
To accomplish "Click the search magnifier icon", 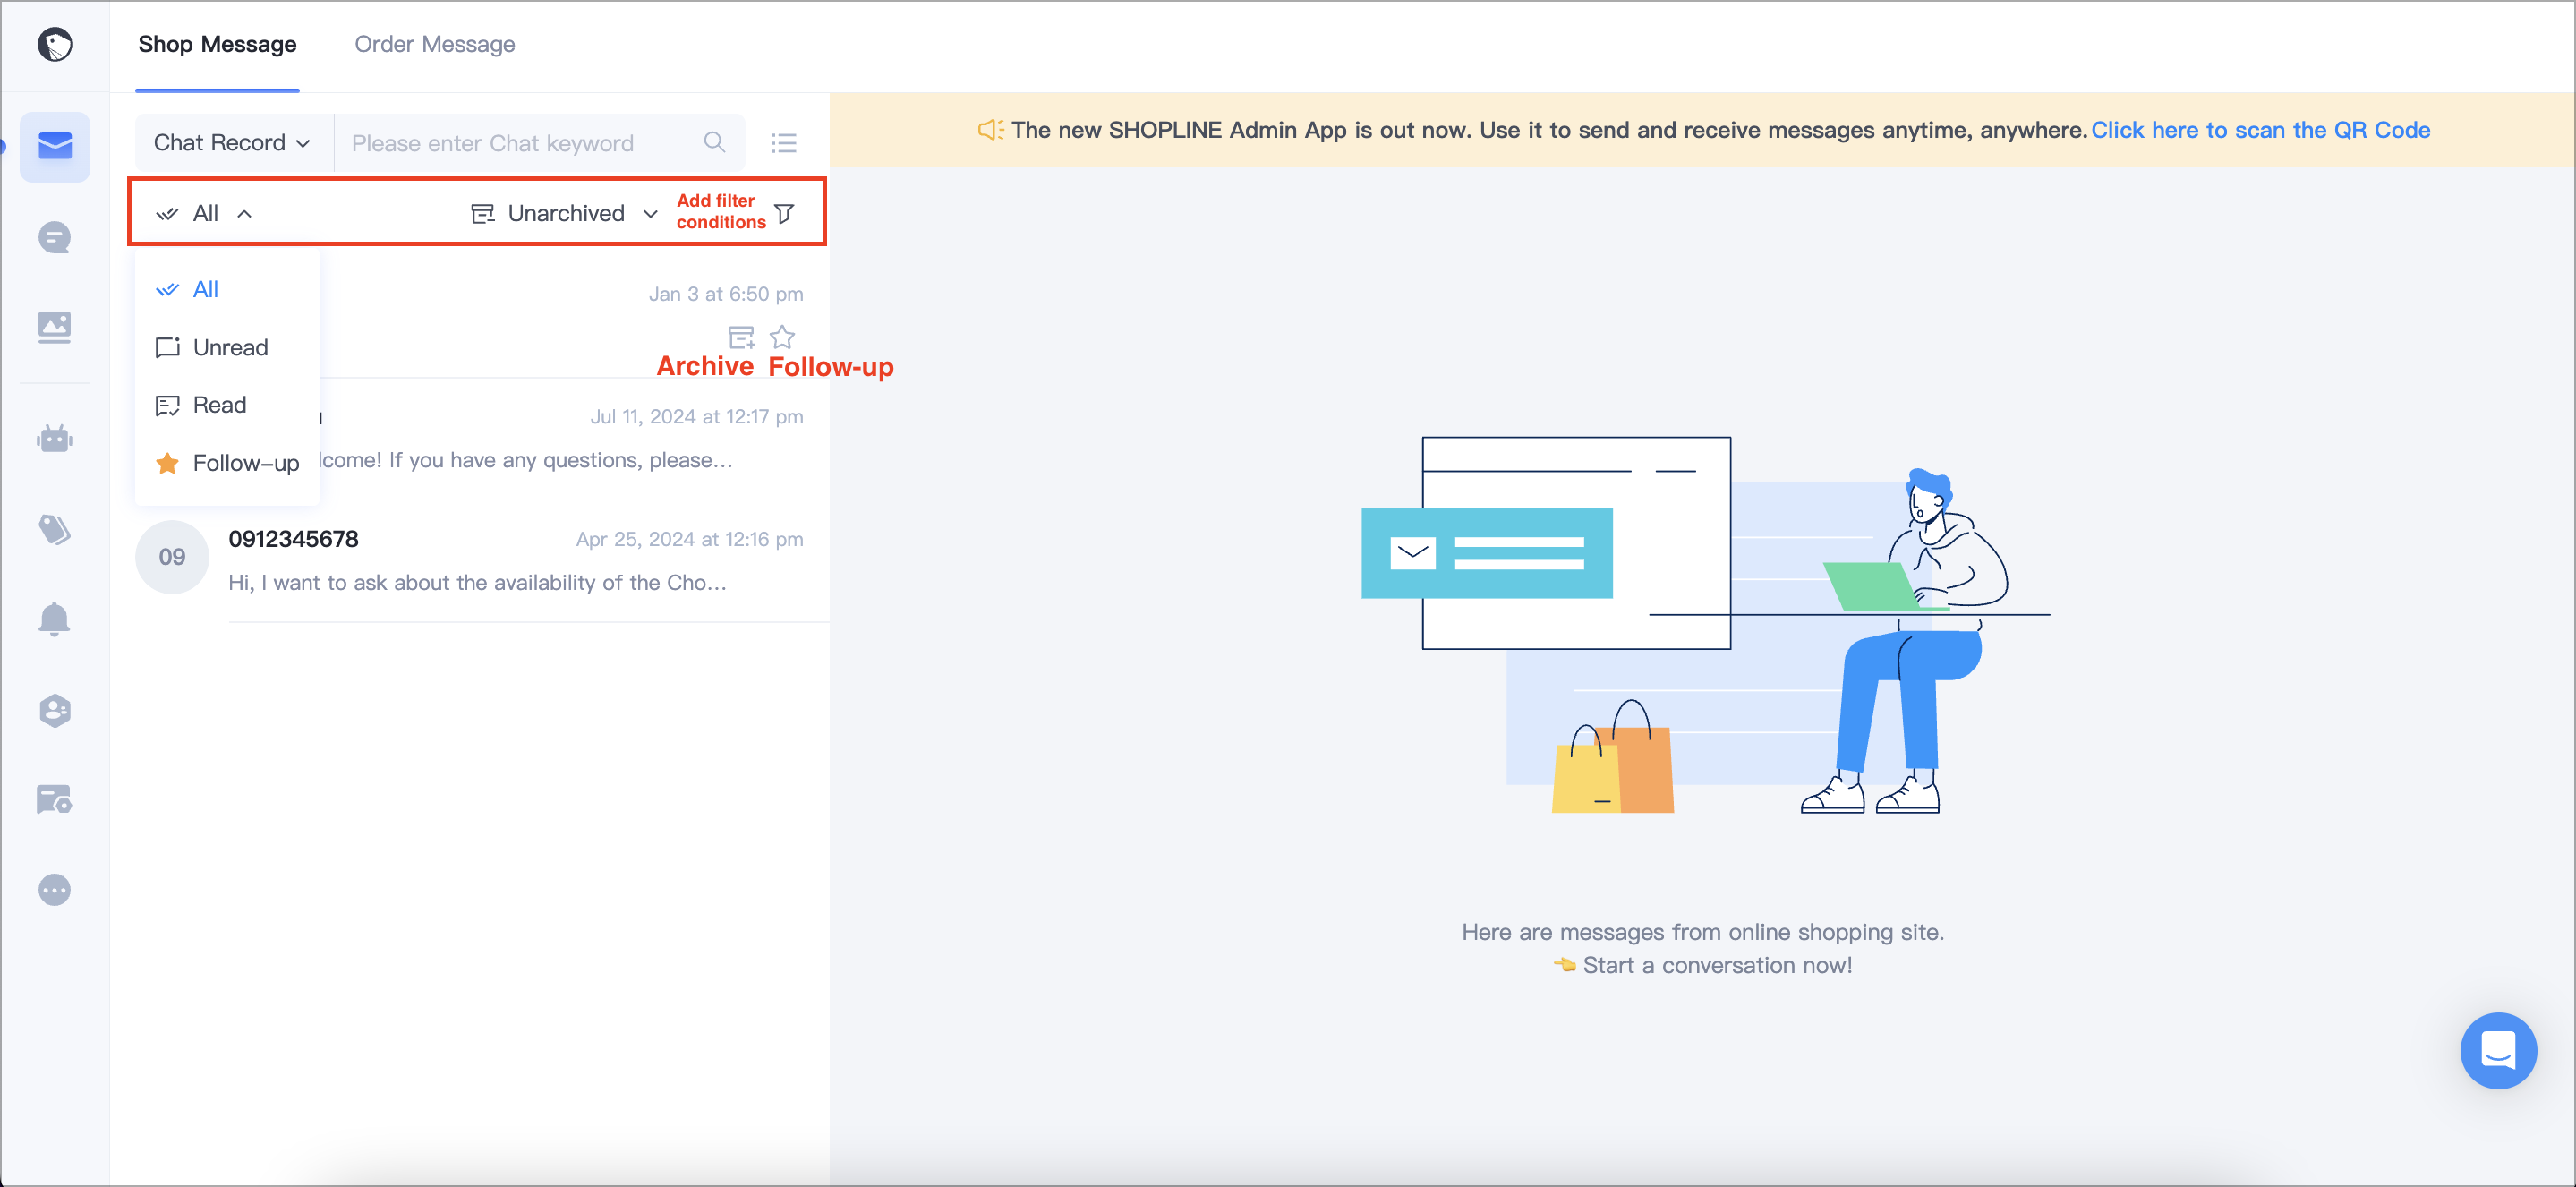I will point(714,142).
